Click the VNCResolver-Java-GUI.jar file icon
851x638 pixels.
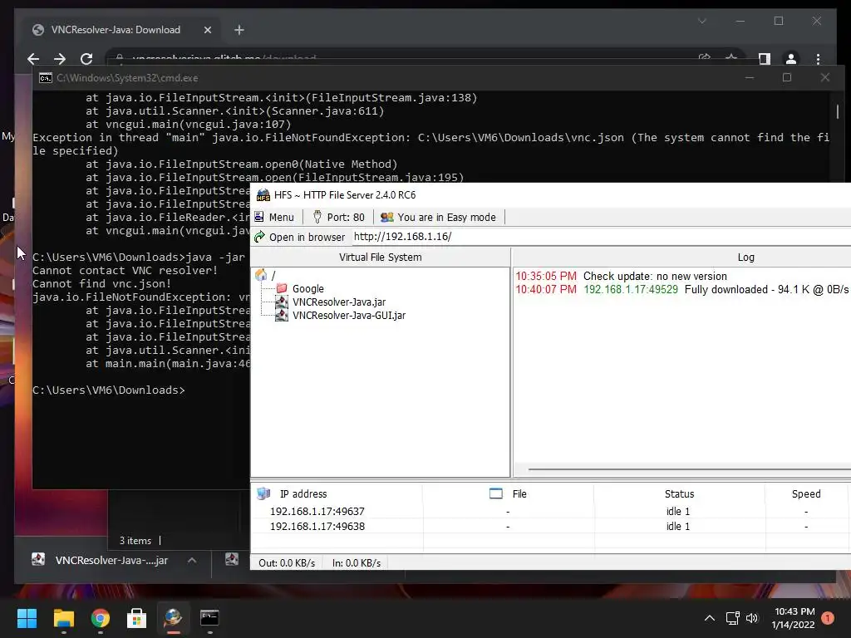pos(281,315)
